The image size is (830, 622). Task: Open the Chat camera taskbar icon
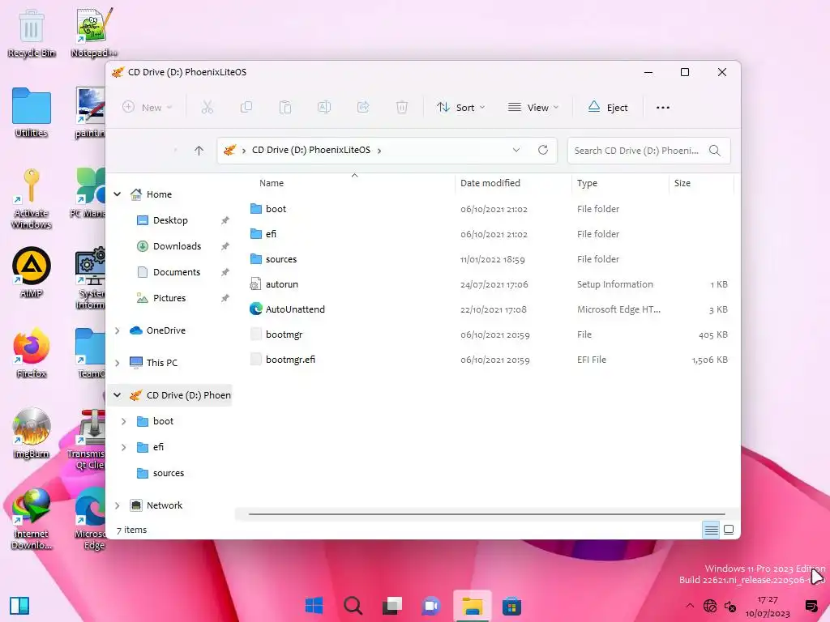pyautogui.click(x=431, y=606)
